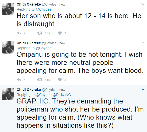Reply to the 'Her son' tweet
Image resolution: width=147 pixels, height=132 pixels.
pos(19,33)
